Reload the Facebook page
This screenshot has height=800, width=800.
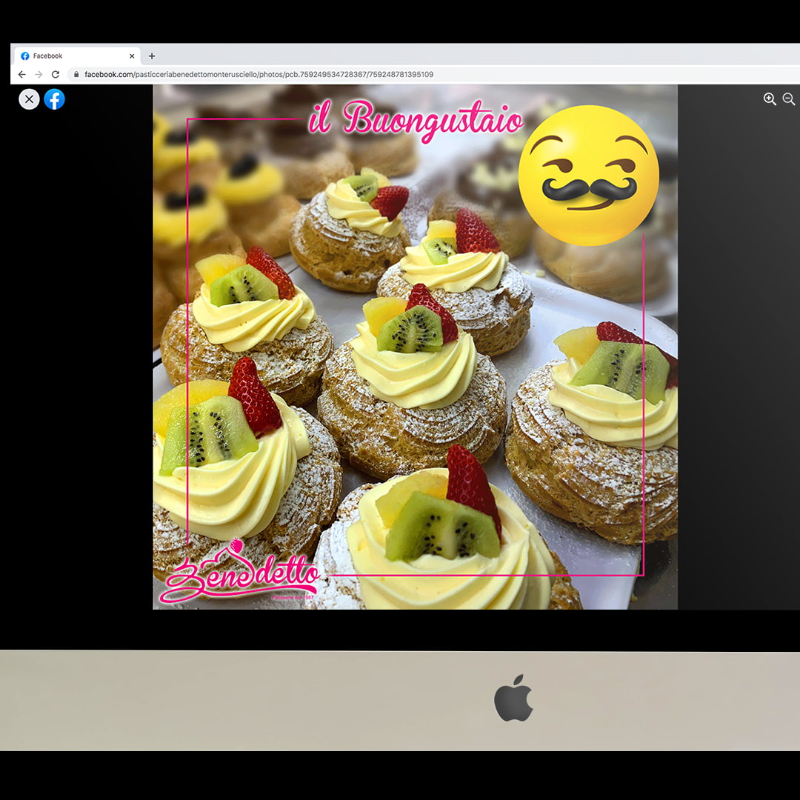pos(56,75)
